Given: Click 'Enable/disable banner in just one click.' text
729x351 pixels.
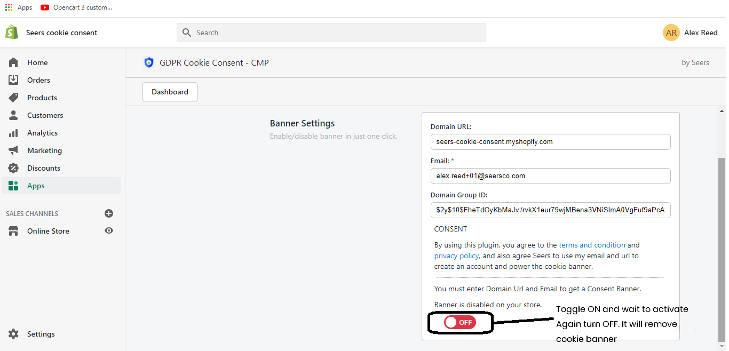Looking at the screenshot, I should pyautogui.click(x=334, y=136).
